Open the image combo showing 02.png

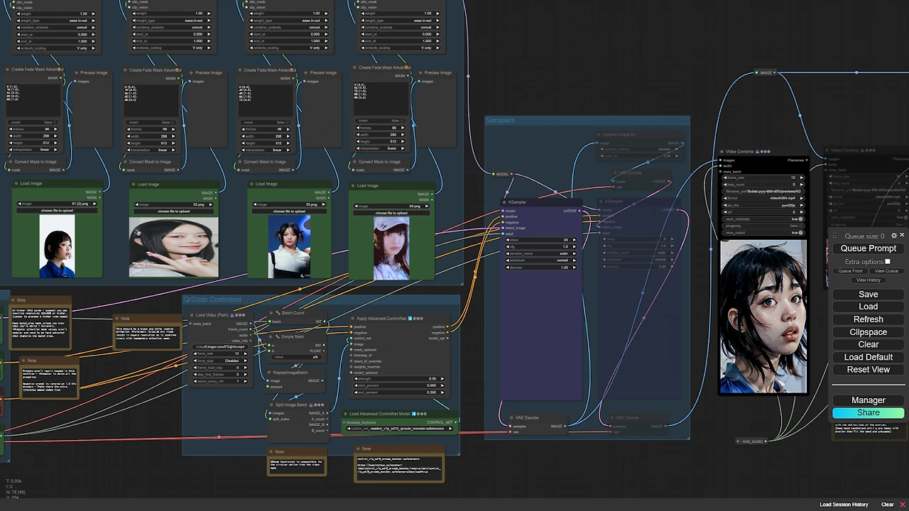pyautogui.click(x=175, y=204)
